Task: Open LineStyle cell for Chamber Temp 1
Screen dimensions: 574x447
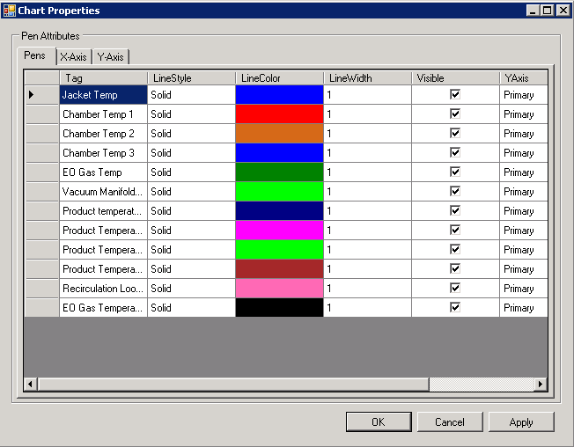Action: 191,114
